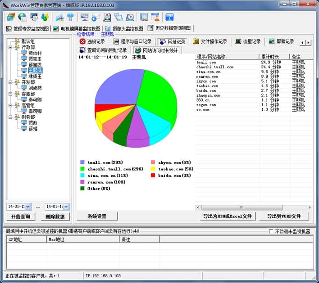
Task: Click the horizontal scrollbar under the site list
Action: pos(242,207)
